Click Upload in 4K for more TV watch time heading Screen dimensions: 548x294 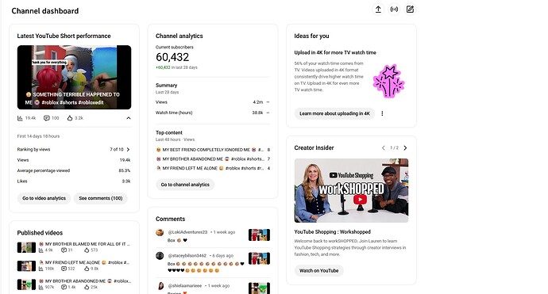(335, 52)
